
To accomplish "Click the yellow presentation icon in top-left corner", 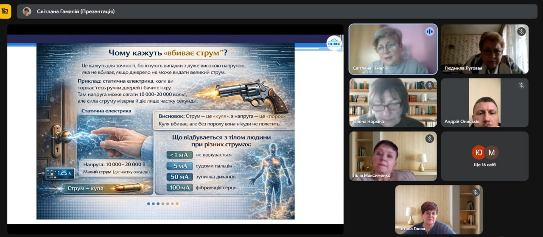I will pyautogui.click(x=6, y=11).
